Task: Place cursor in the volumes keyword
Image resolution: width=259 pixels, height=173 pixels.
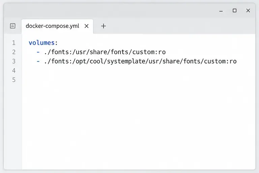Action: (x=41, y=43)
